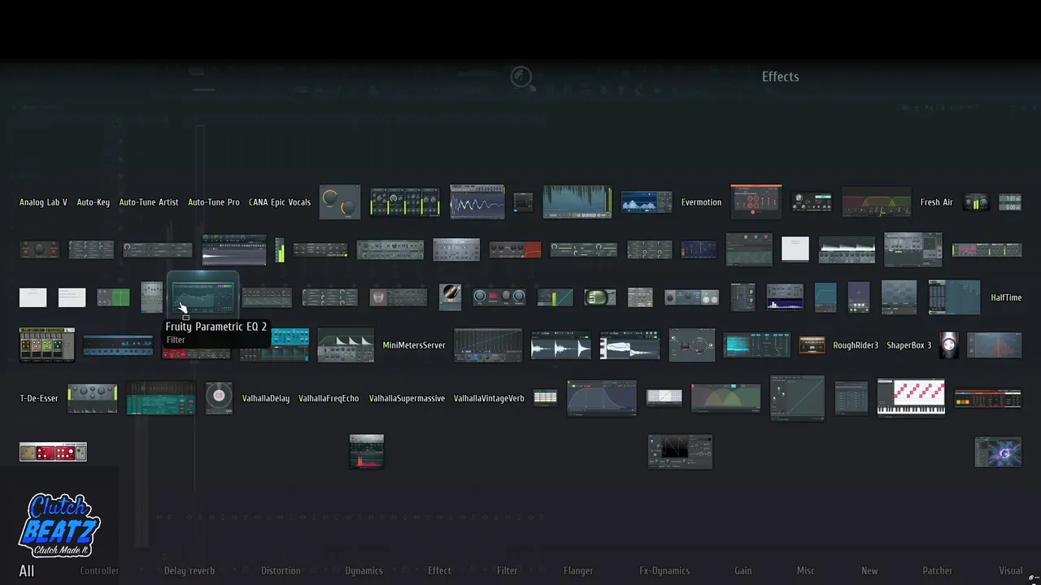Open the pink piano keyboard grid thumbnail

[x=911, y=398]
